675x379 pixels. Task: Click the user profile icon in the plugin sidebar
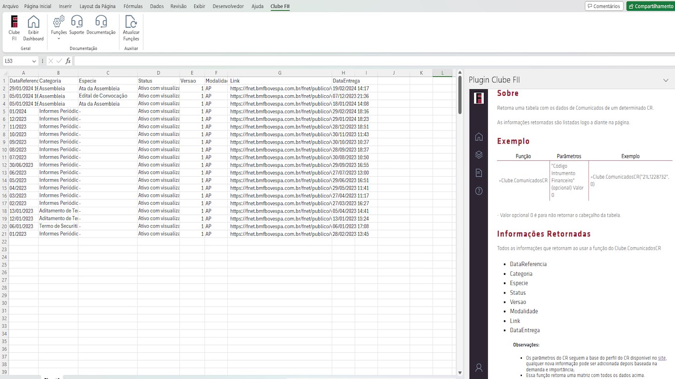click(478, 368)
